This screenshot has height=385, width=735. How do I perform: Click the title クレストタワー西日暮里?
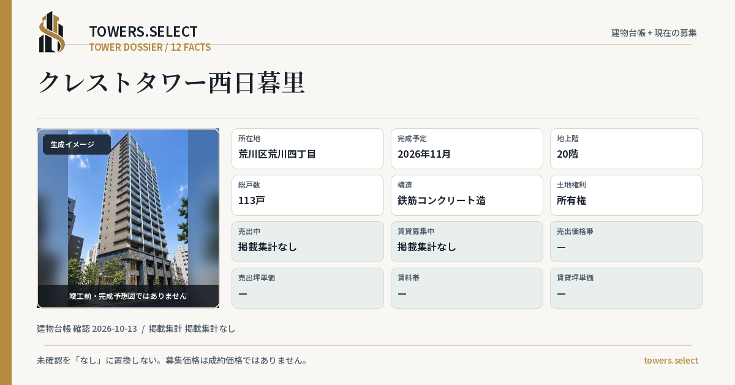171,82
